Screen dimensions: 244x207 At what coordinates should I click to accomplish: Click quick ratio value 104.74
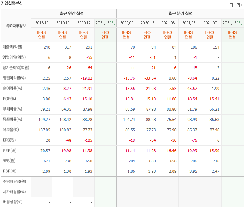pos(129,120)
